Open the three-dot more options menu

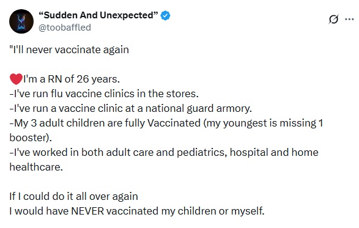(x=349, y=19)
